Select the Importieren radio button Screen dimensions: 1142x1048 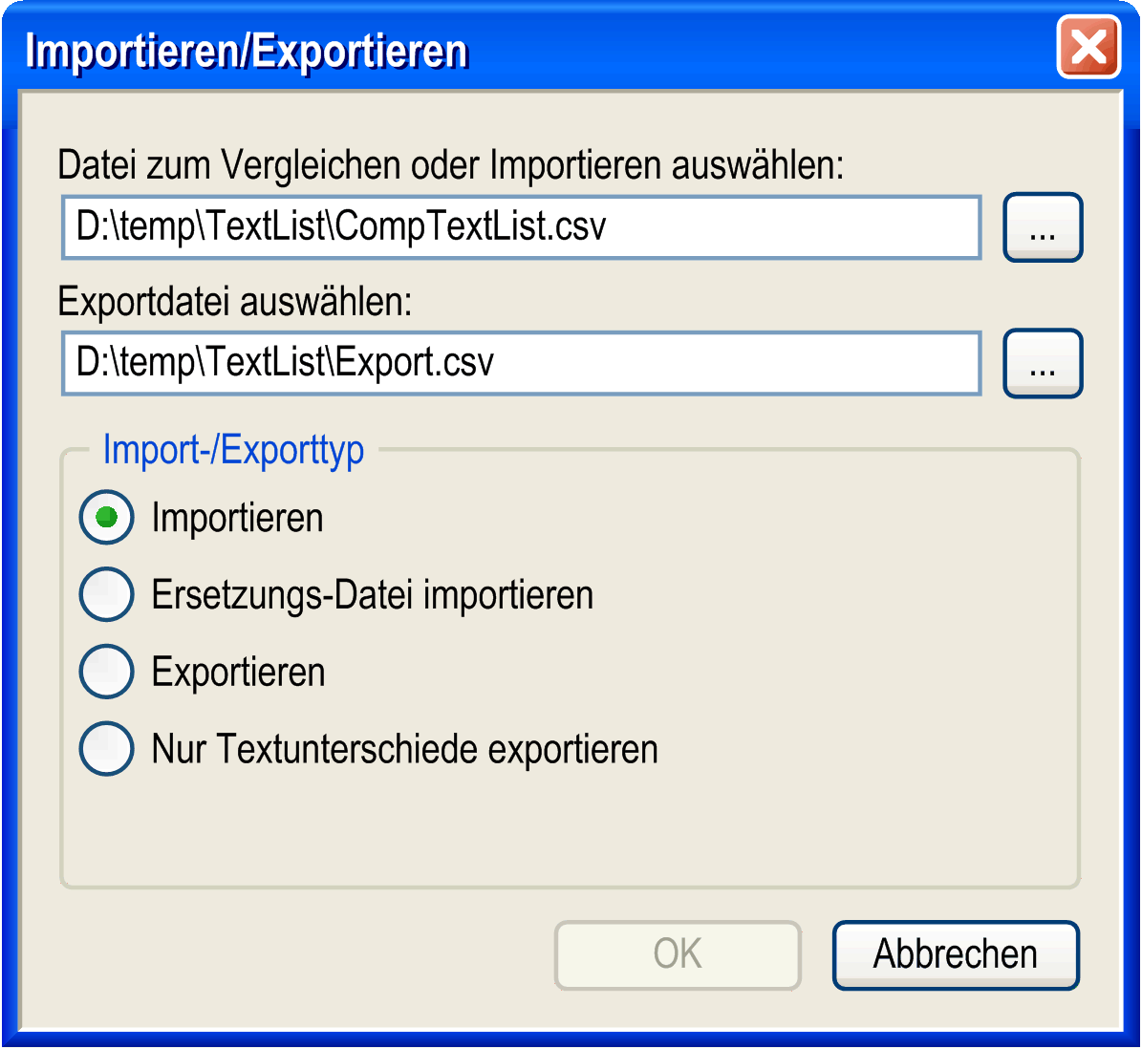click(106, 517)
